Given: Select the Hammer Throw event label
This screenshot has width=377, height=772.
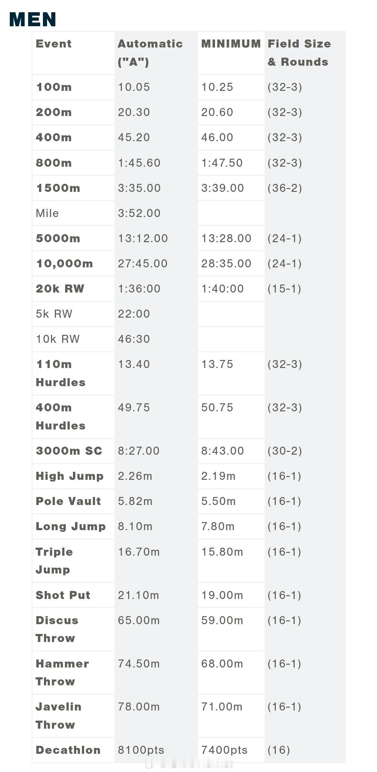Looking at the screenshot, I should 62,672.
